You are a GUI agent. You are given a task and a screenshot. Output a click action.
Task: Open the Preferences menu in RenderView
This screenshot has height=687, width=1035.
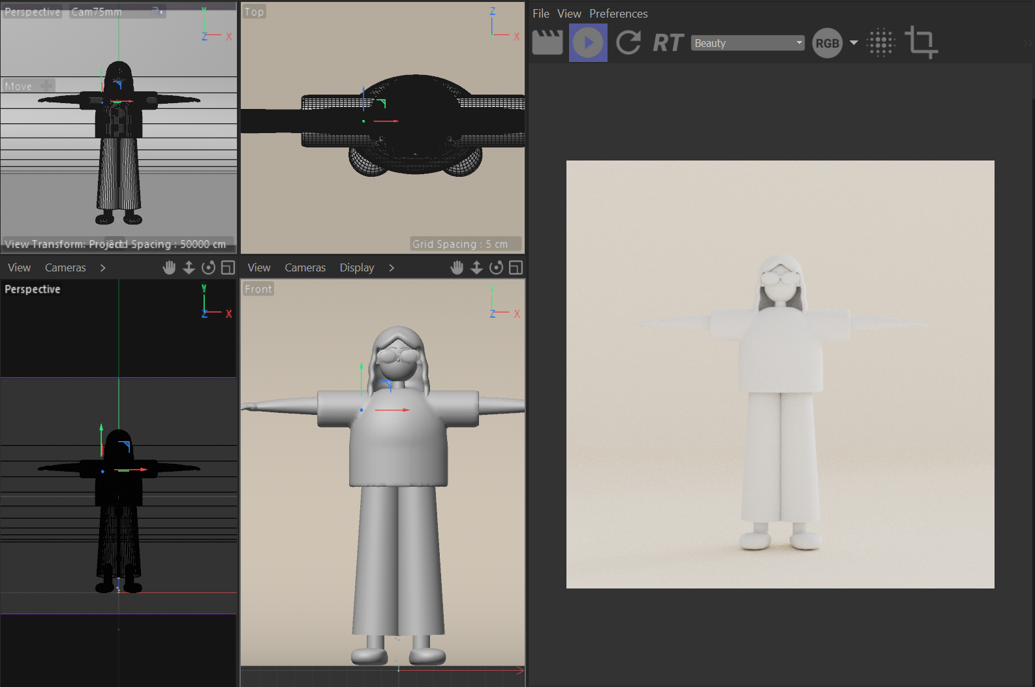pos(618,14)
